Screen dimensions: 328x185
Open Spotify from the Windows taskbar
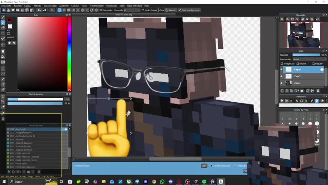pos(204,182)
